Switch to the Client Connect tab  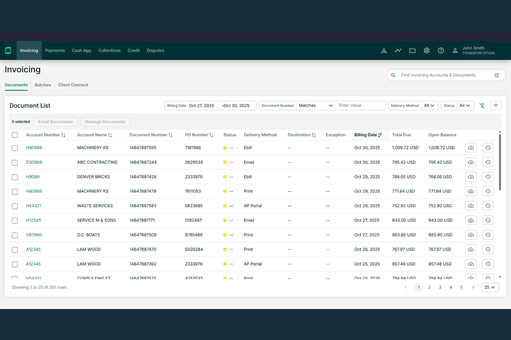73,85
